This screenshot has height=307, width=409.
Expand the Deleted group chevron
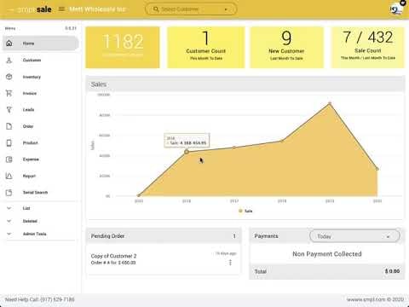pyautogui.click(x=9, y=221)
